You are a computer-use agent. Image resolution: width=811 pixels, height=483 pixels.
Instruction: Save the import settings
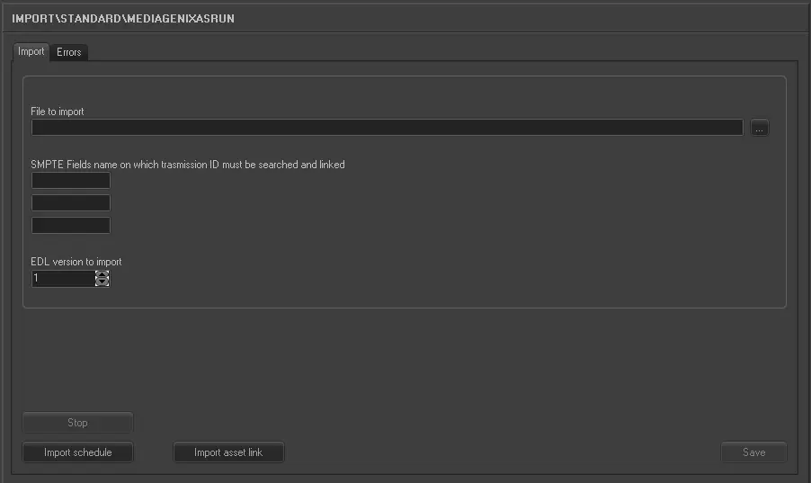[753, 452]
